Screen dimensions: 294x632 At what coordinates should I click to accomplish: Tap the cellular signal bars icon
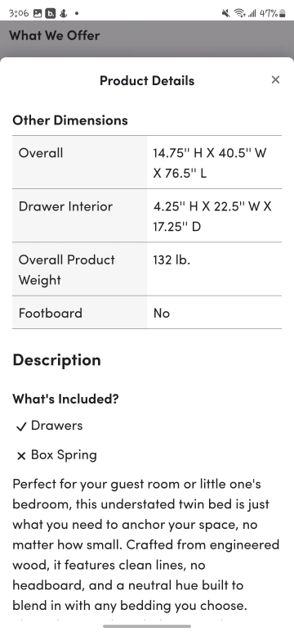click(252, 13)
